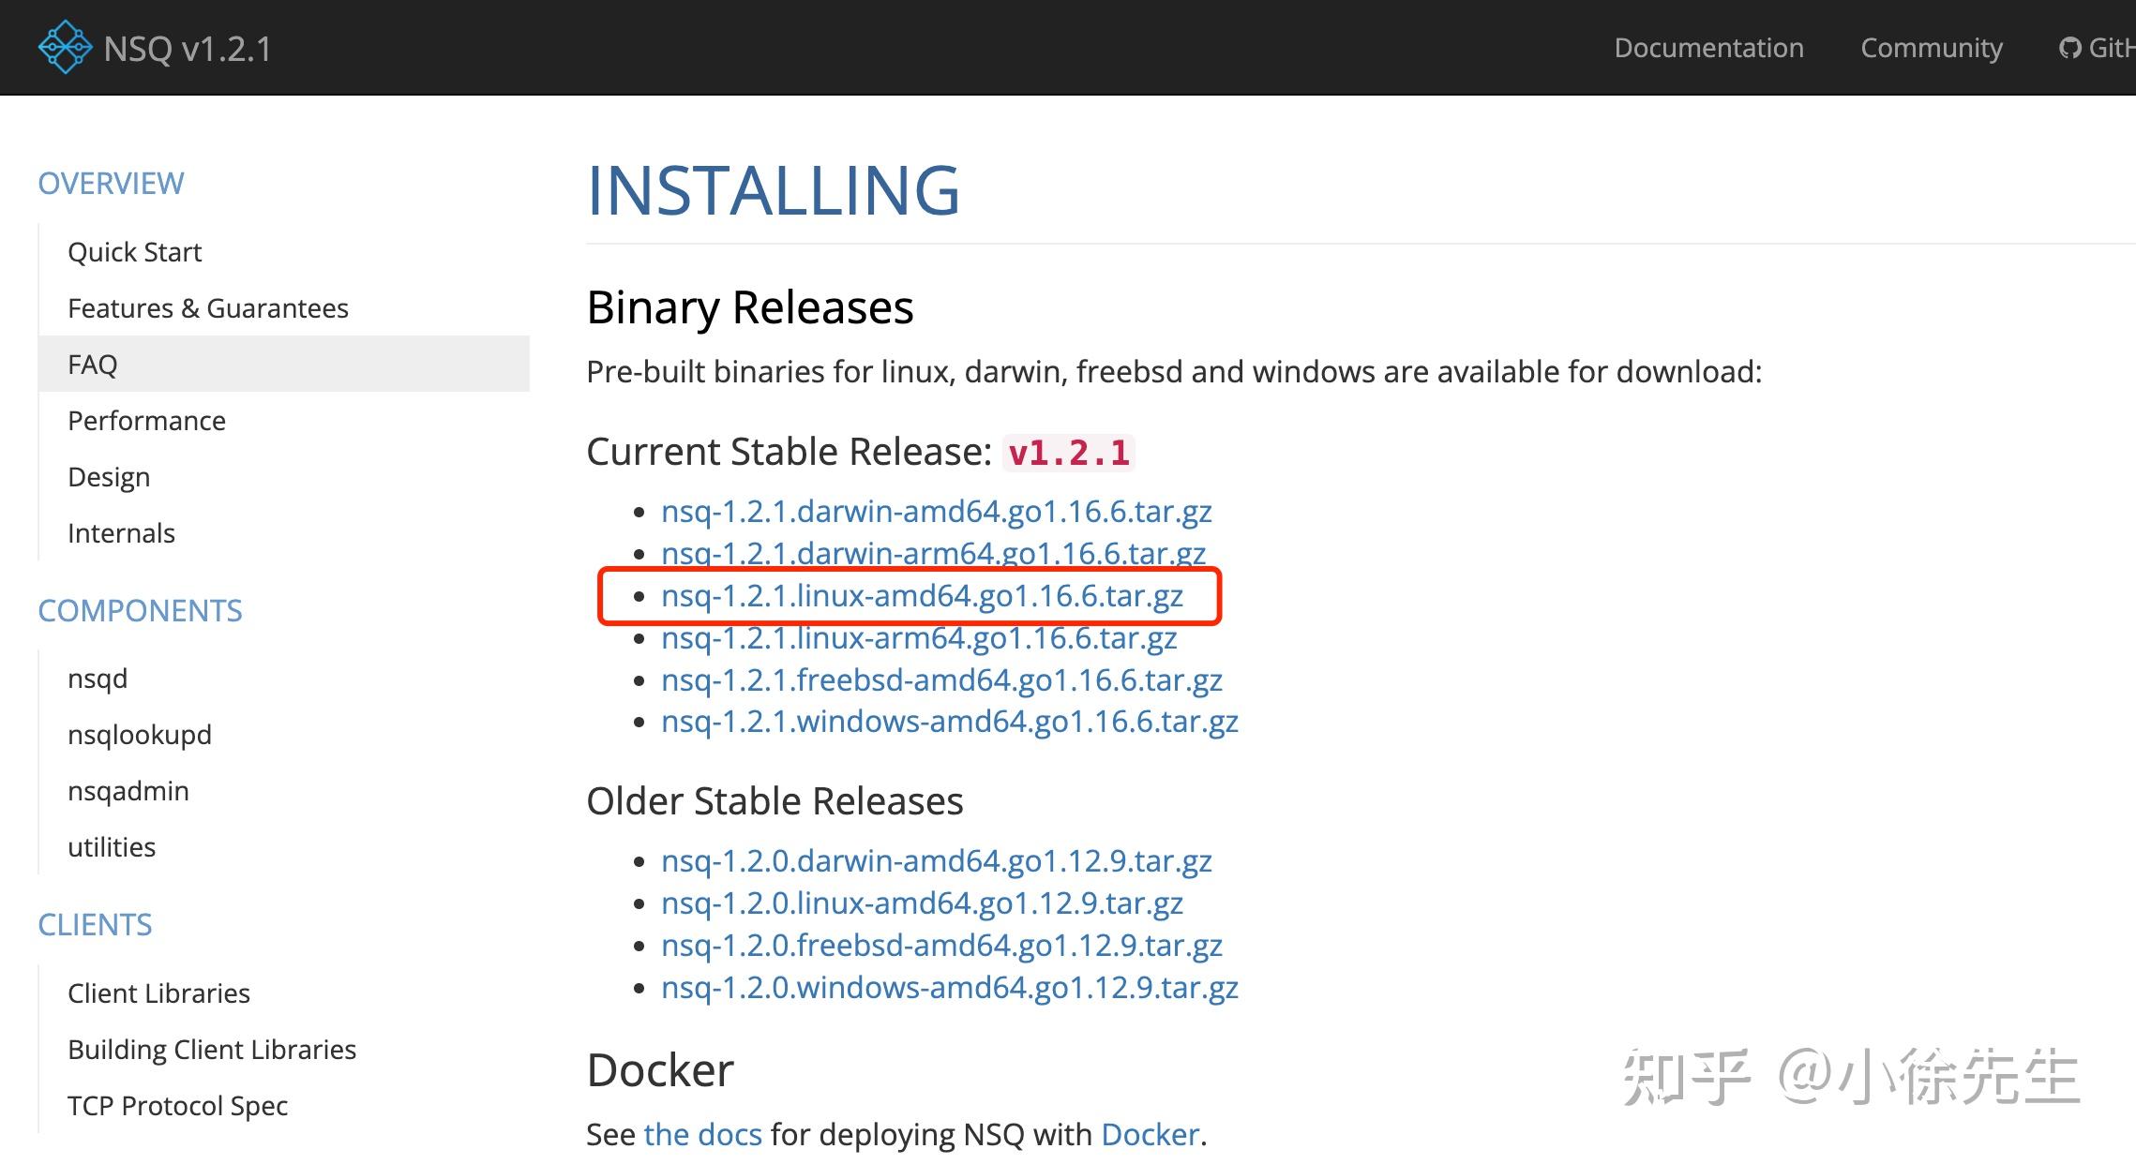Open the nsqadmin component page
Screen dimensions: 2136x1164
[128, 791]
